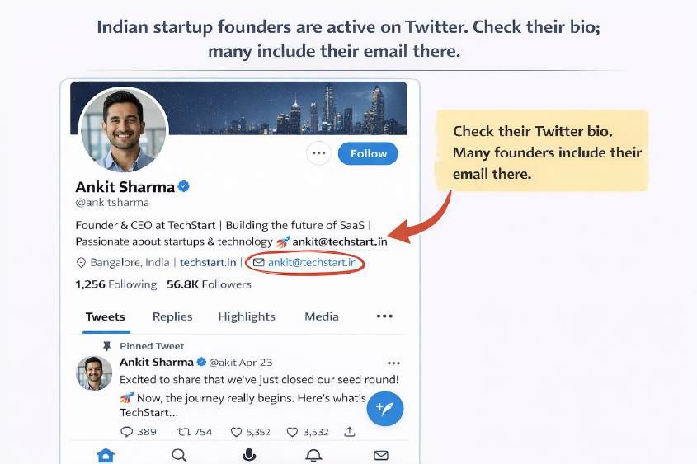Open the profile more options circle button
Viewport: 697px width, 464px height.
[x=318, y=153]
